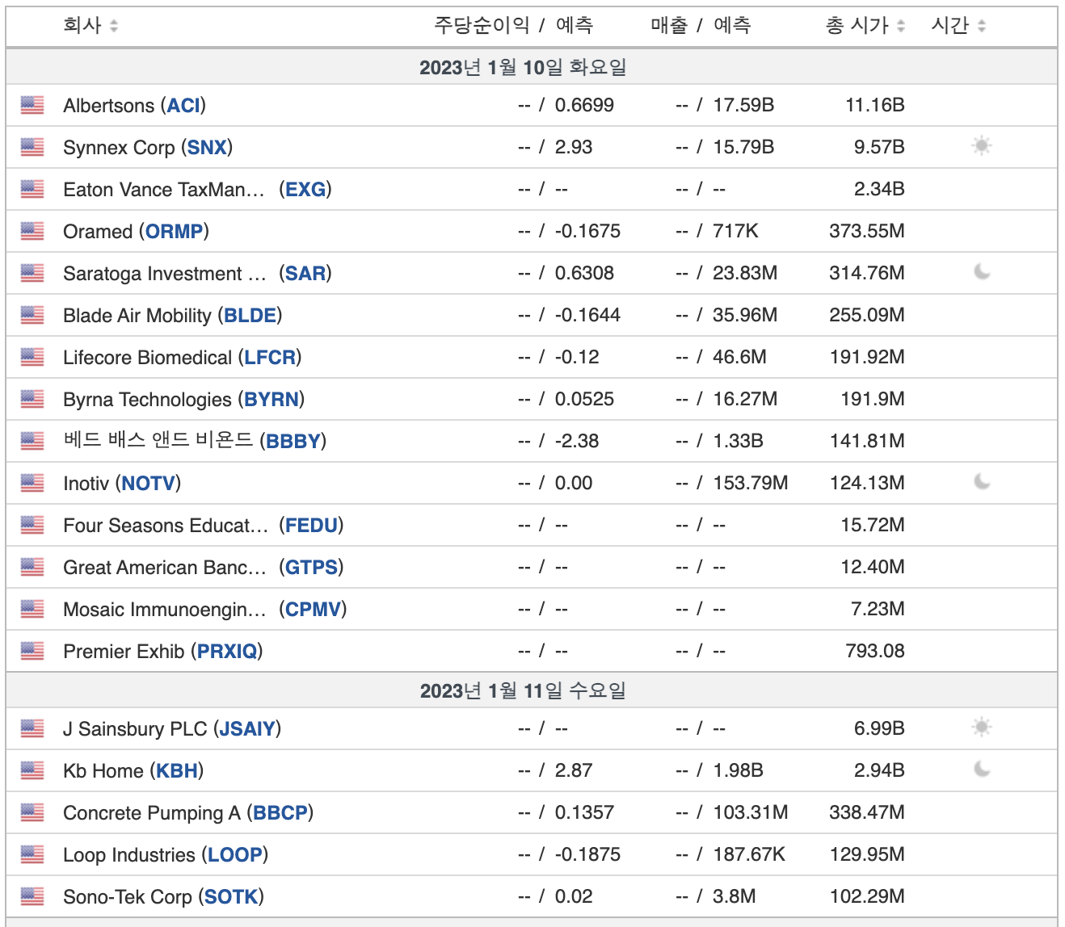1065x927 pixels.
Task: Open the ACI ticker link
Action: [x=183, y=106]
